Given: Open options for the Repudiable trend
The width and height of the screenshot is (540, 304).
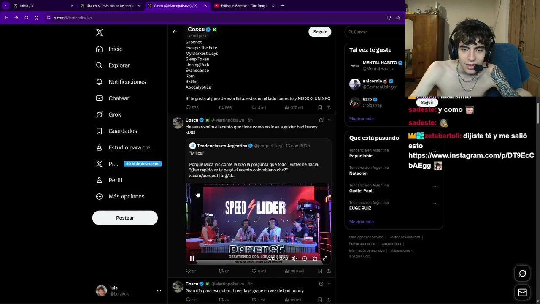Looking at the screenshot, I should (435, 151).
